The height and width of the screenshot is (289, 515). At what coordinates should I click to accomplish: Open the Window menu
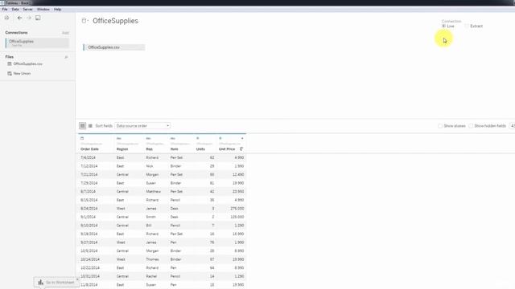click(x=43, y=9)
